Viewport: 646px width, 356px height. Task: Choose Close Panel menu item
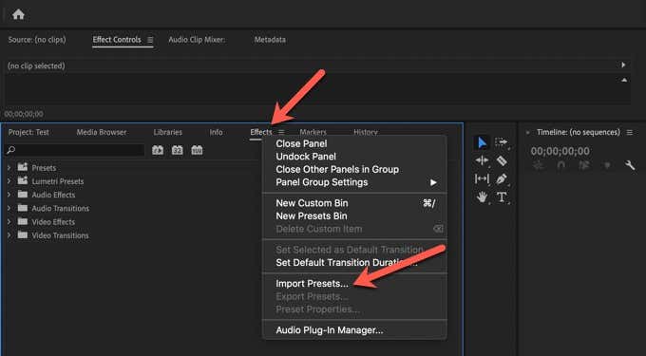click(301, 143)
